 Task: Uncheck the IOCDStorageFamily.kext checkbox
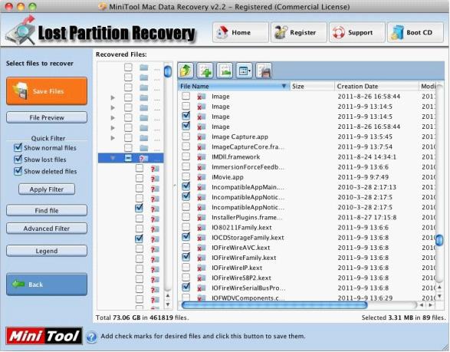point(186,237)
